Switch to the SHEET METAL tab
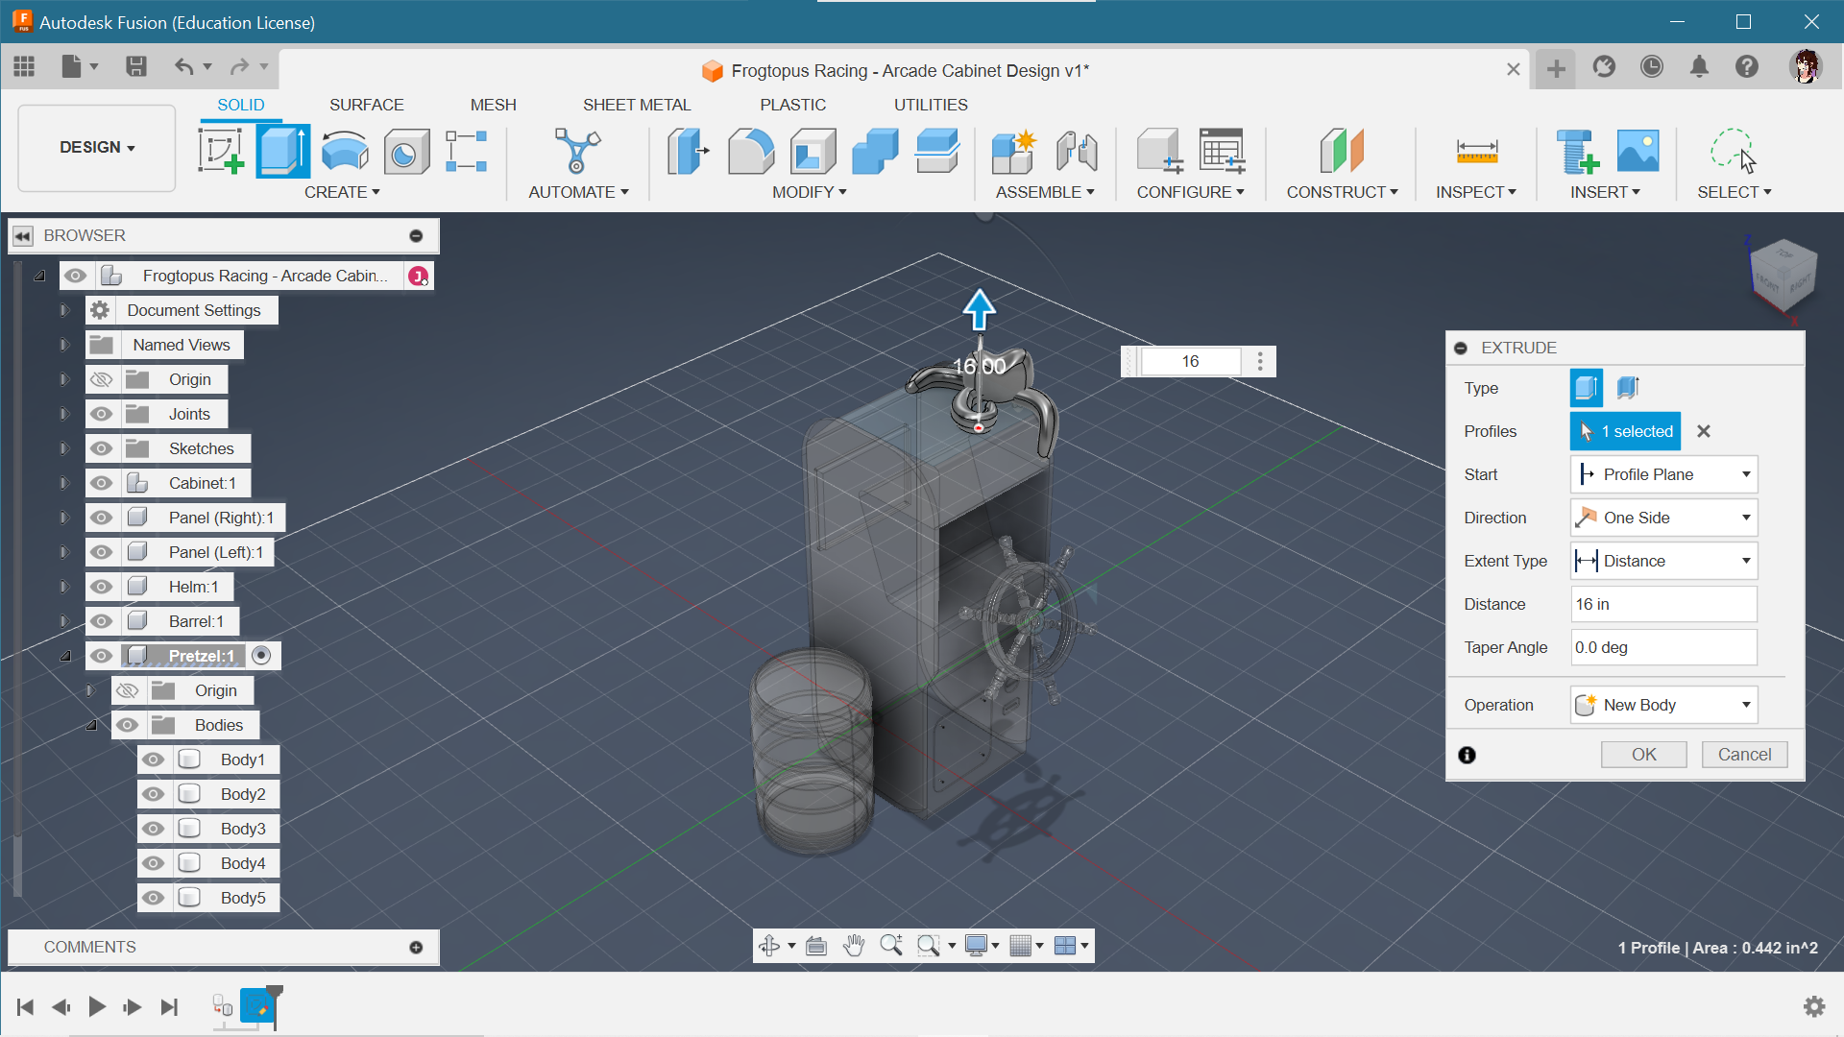1844x1037 pixels. pos(637,105)
